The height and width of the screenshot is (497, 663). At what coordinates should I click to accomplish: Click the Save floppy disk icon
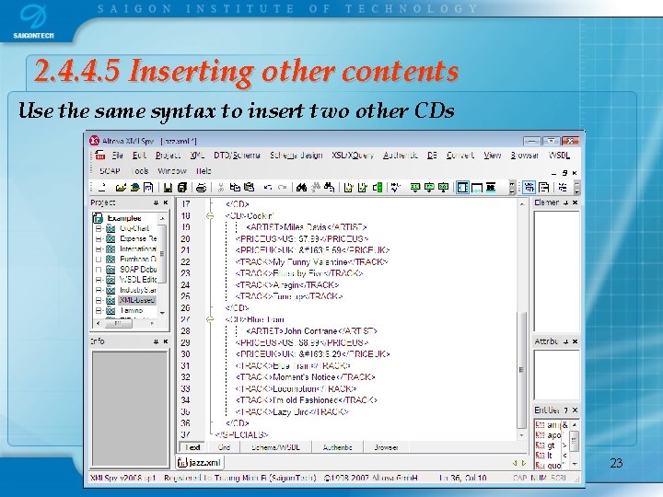coord(168,187)
